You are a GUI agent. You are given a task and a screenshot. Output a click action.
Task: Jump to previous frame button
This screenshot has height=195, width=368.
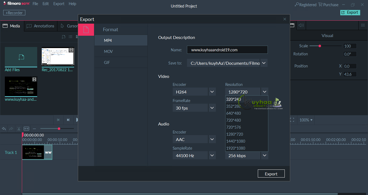(58, 120)
